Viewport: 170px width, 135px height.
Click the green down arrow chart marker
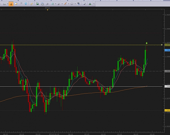tap(147, 43)
